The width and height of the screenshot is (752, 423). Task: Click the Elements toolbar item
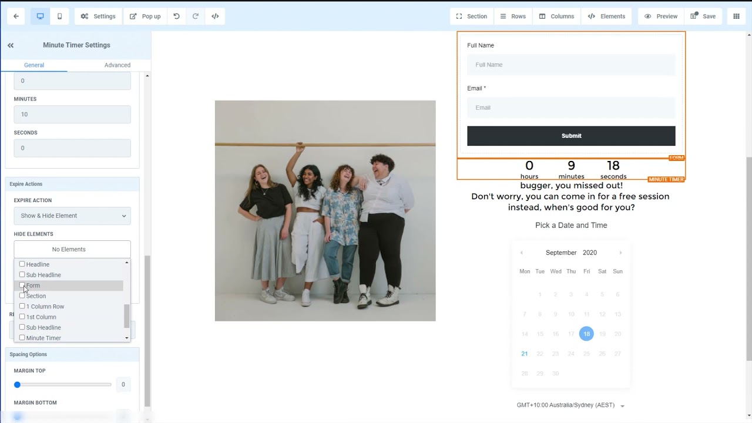606,16
